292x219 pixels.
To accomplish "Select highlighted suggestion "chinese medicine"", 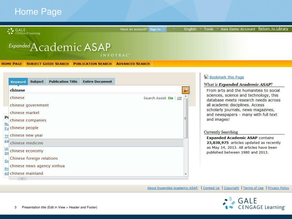I will point(96,143).
